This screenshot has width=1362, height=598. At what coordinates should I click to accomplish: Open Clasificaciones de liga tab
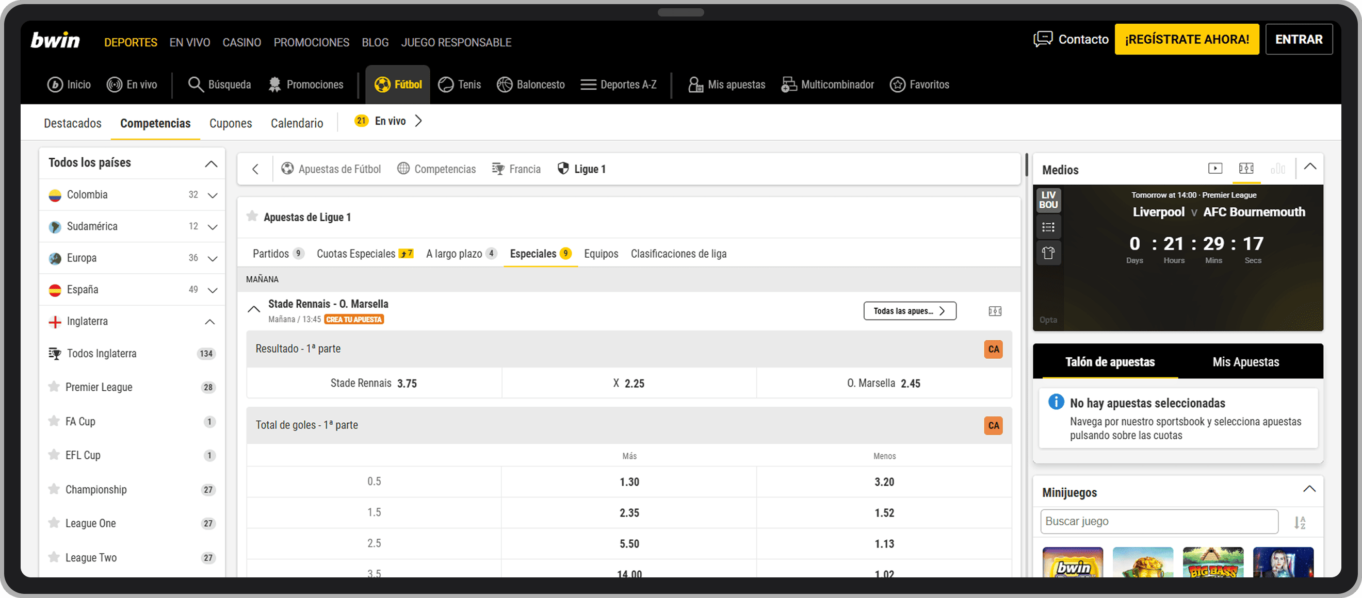point(678,254)
